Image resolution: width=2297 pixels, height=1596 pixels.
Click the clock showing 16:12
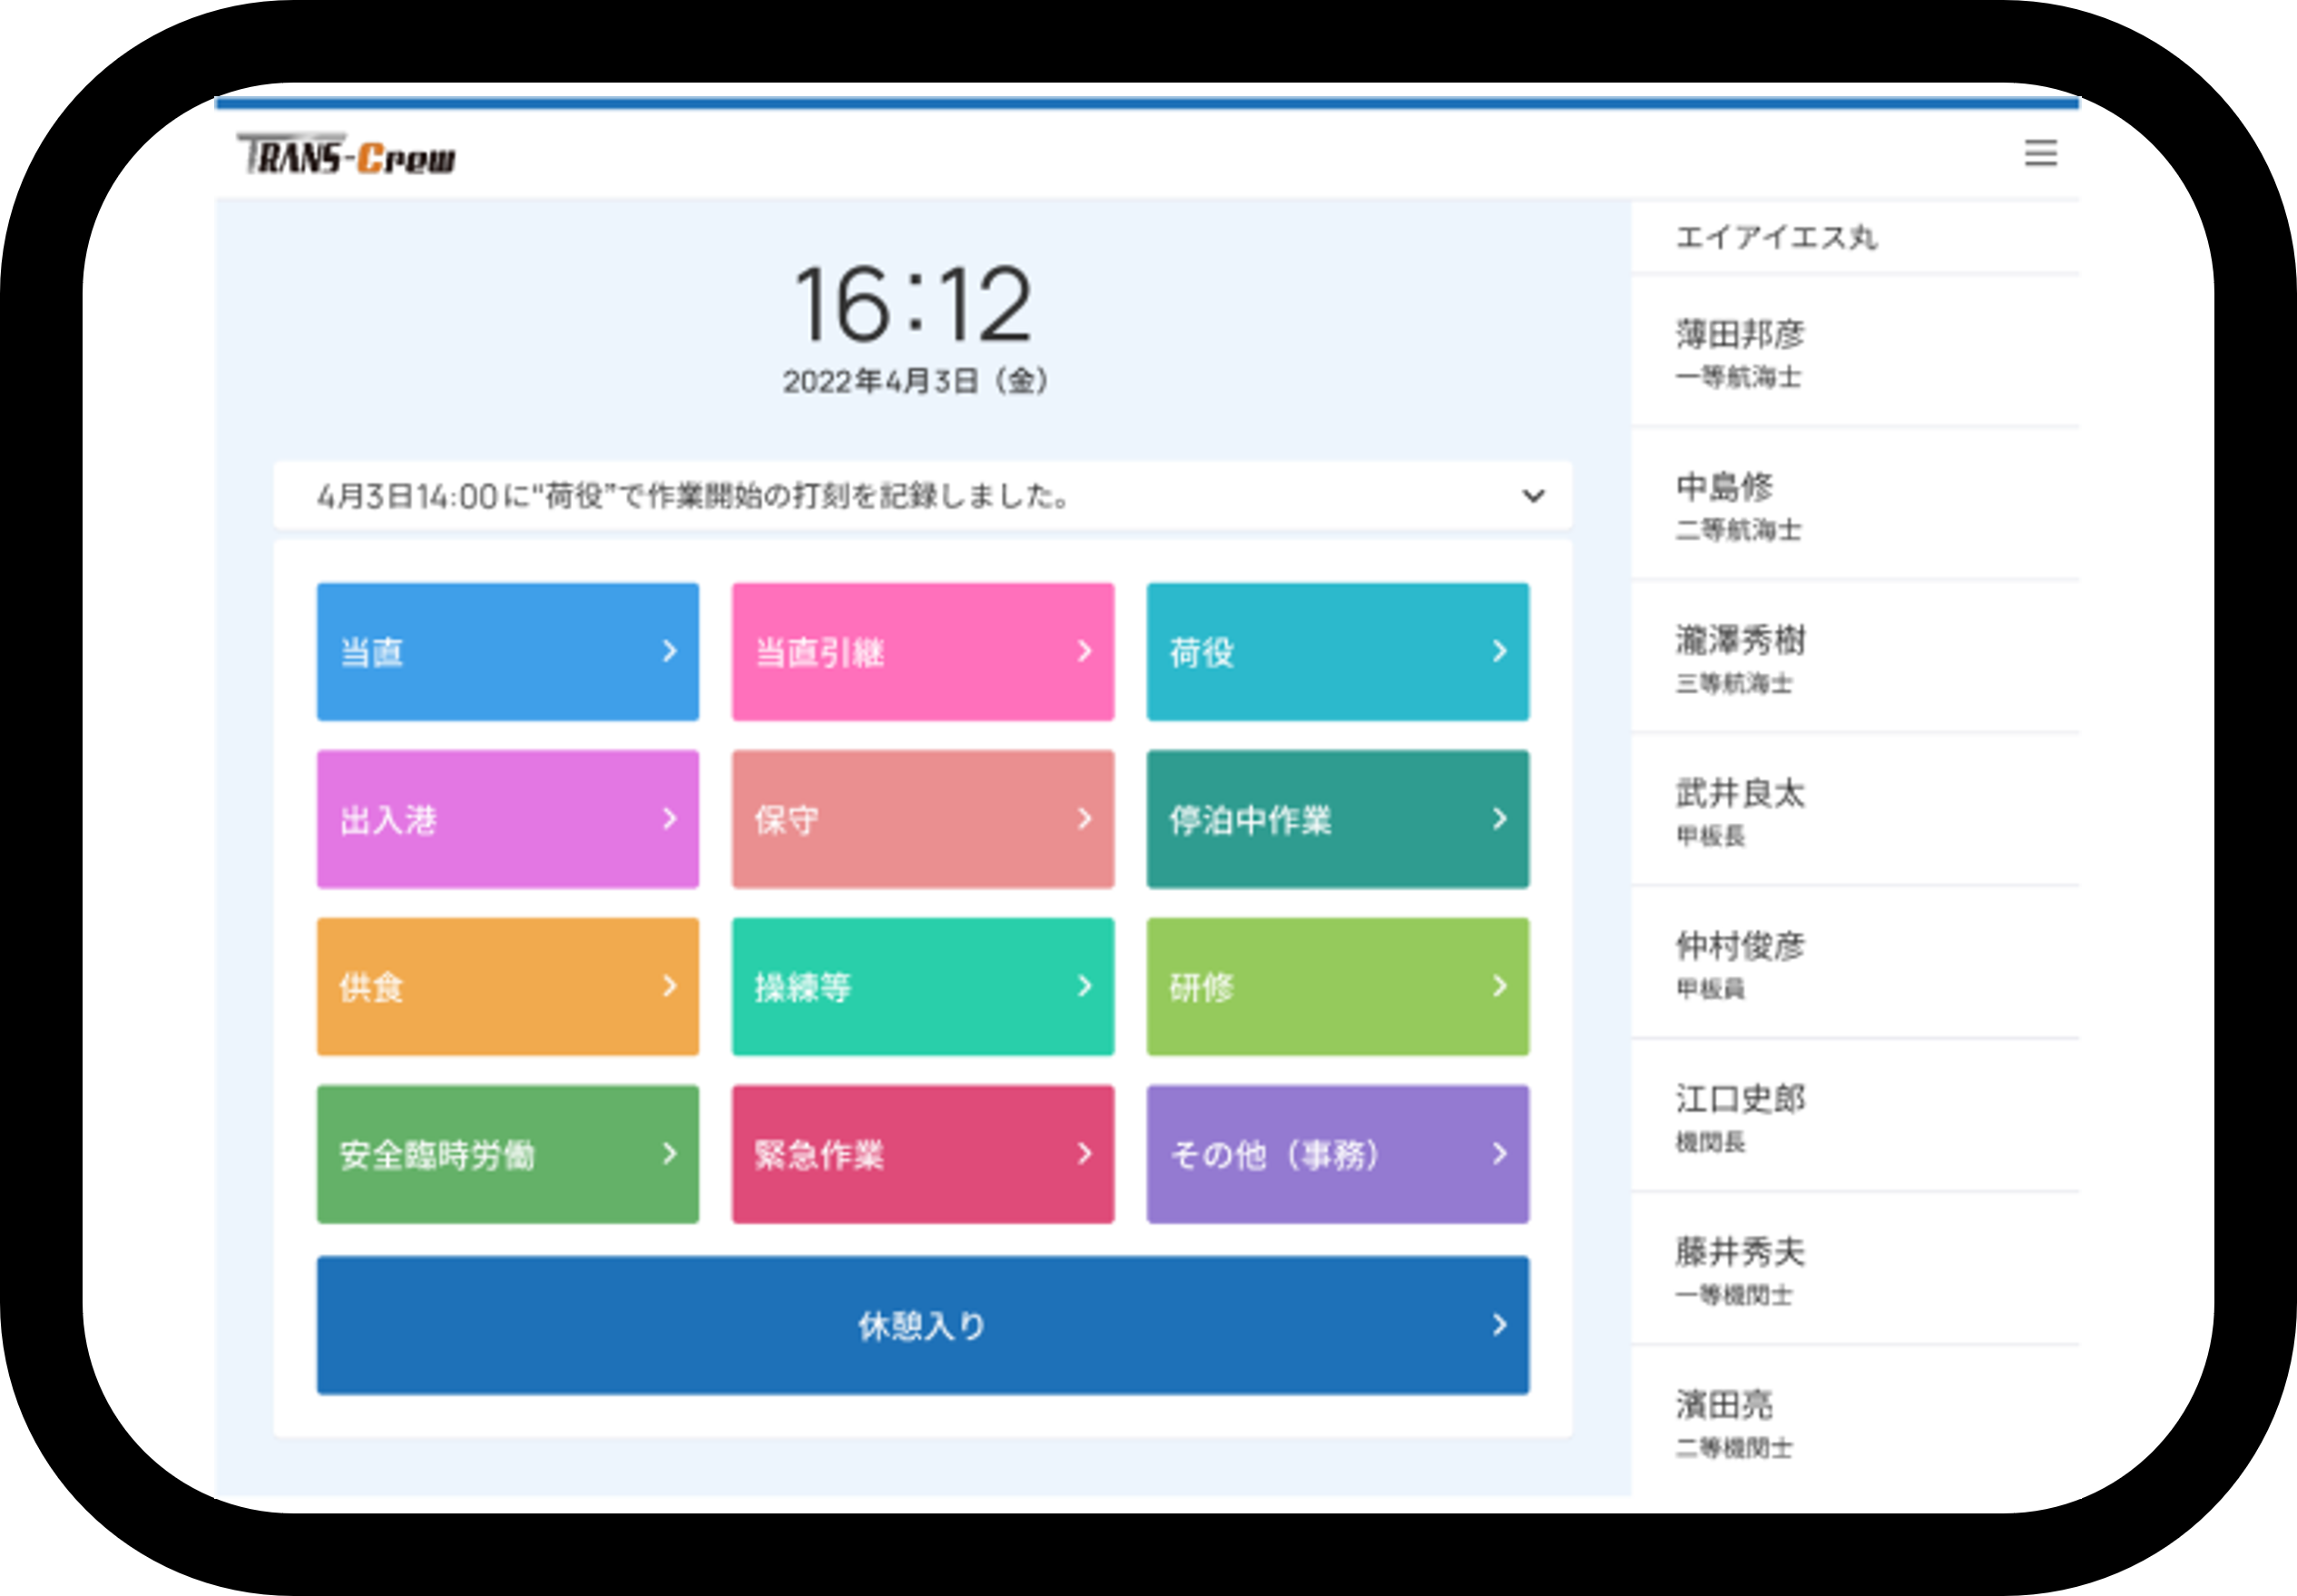[915, 303]
